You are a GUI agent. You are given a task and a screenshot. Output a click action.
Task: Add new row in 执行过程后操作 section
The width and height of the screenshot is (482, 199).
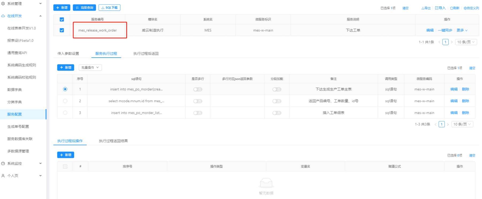(66, 155)
